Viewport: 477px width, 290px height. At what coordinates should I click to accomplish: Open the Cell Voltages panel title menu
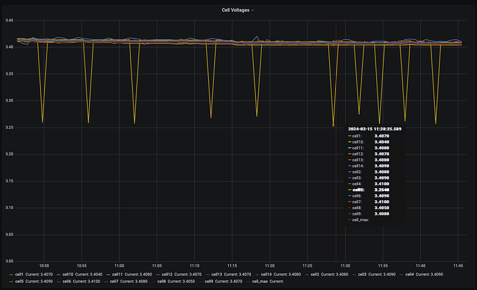click(x=238, y=10)
